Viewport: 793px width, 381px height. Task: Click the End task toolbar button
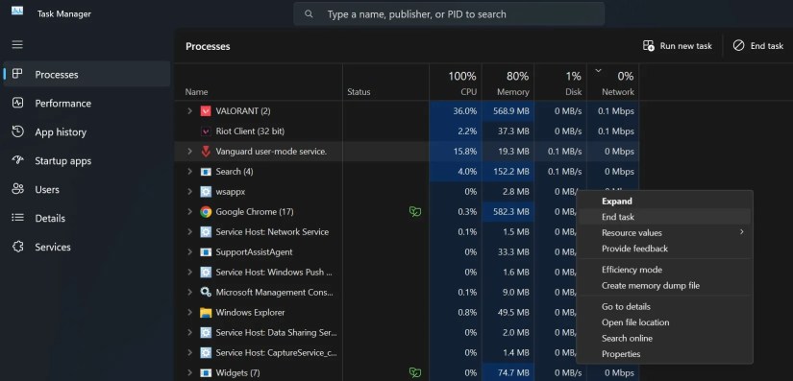point(757,46)
